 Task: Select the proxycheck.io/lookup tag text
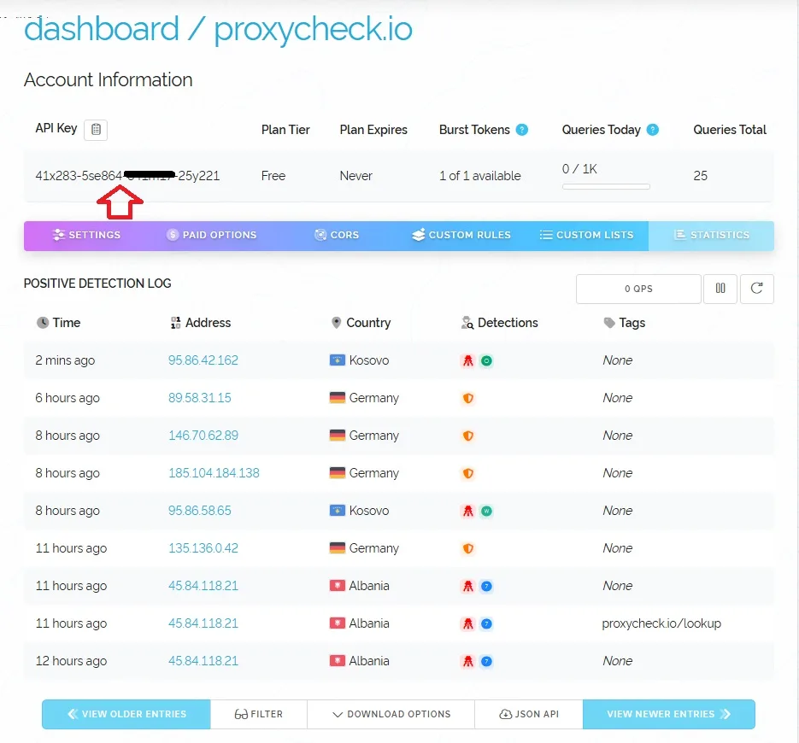click(661, 623)
